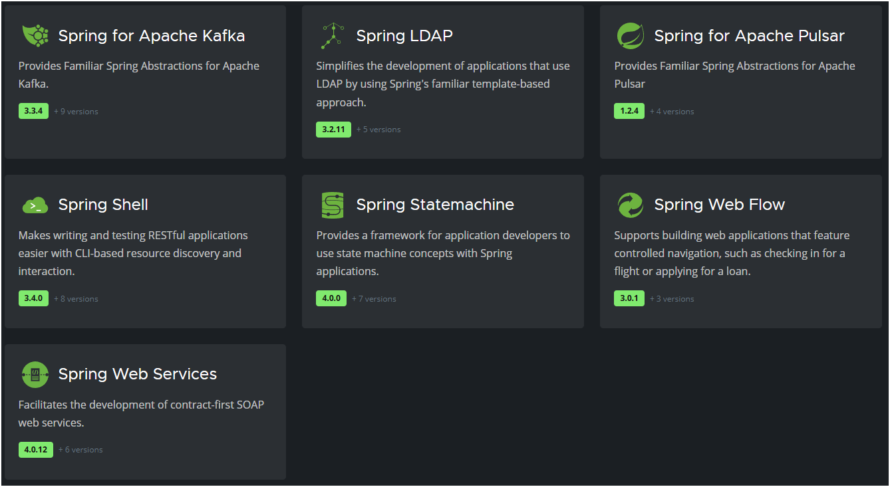
Task: Click the 4.0.12 version badge for Web Services
Action: pyautogui.click(x=36, y=450)
